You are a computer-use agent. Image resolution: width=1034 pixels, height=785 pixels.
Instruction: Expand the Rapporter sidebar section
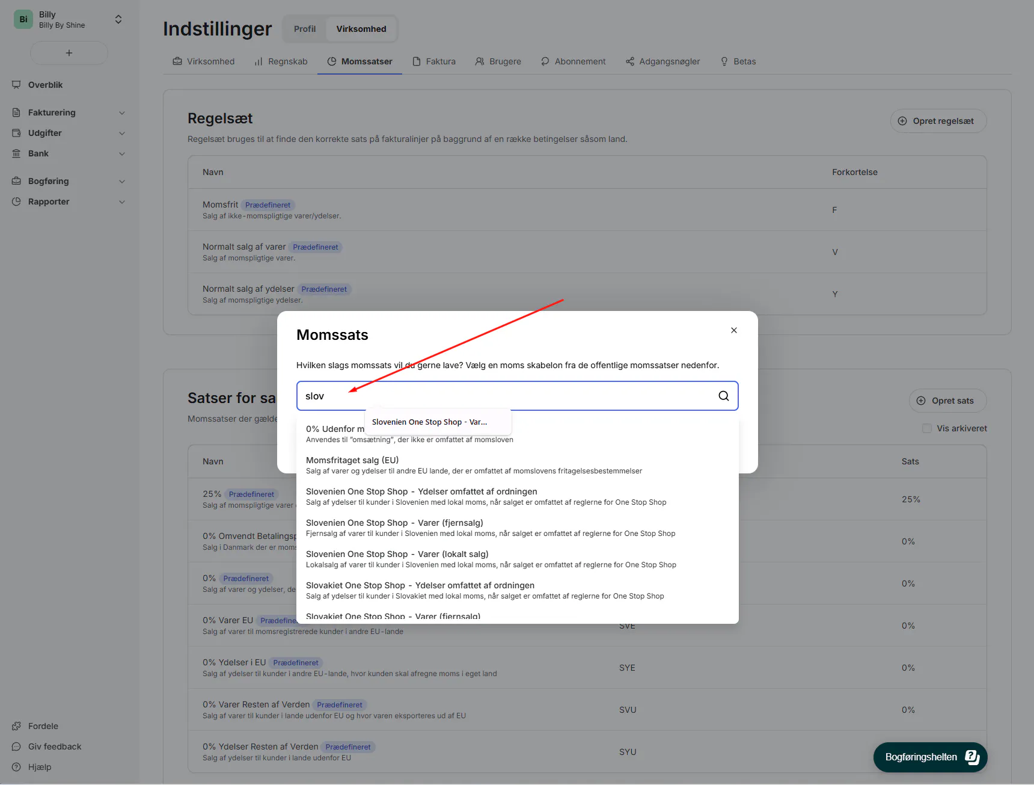click(x=122, y=202)
